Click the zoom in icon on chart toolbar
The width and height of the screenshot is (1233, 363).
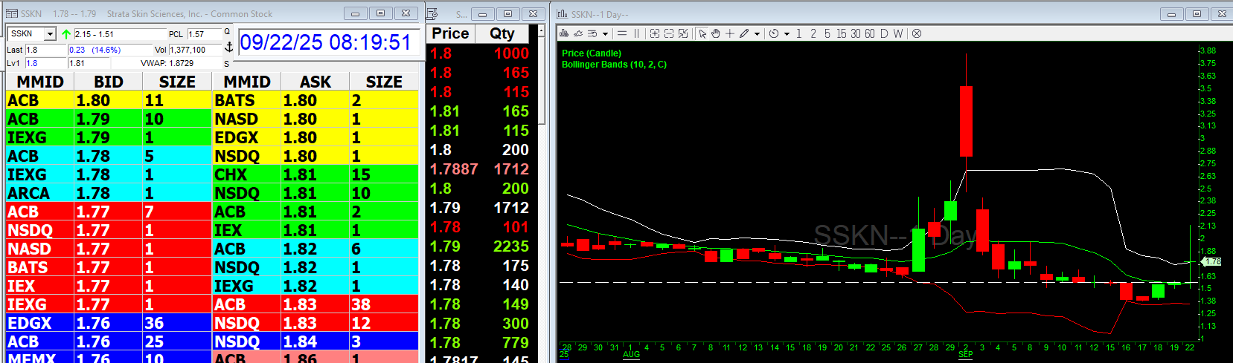click(x=654, y=33)
